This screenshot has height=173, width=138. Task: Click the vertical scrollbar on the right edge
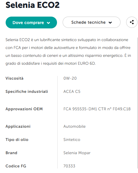(x=138, y=103)
